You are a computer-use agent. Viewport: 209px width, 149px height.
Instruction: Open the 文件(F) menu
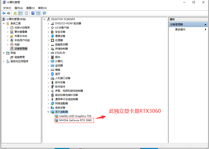click(x=7, y=8)
